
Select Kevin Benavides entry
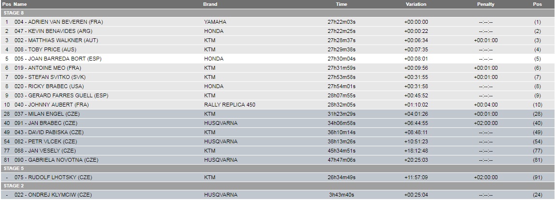[278, 31]
